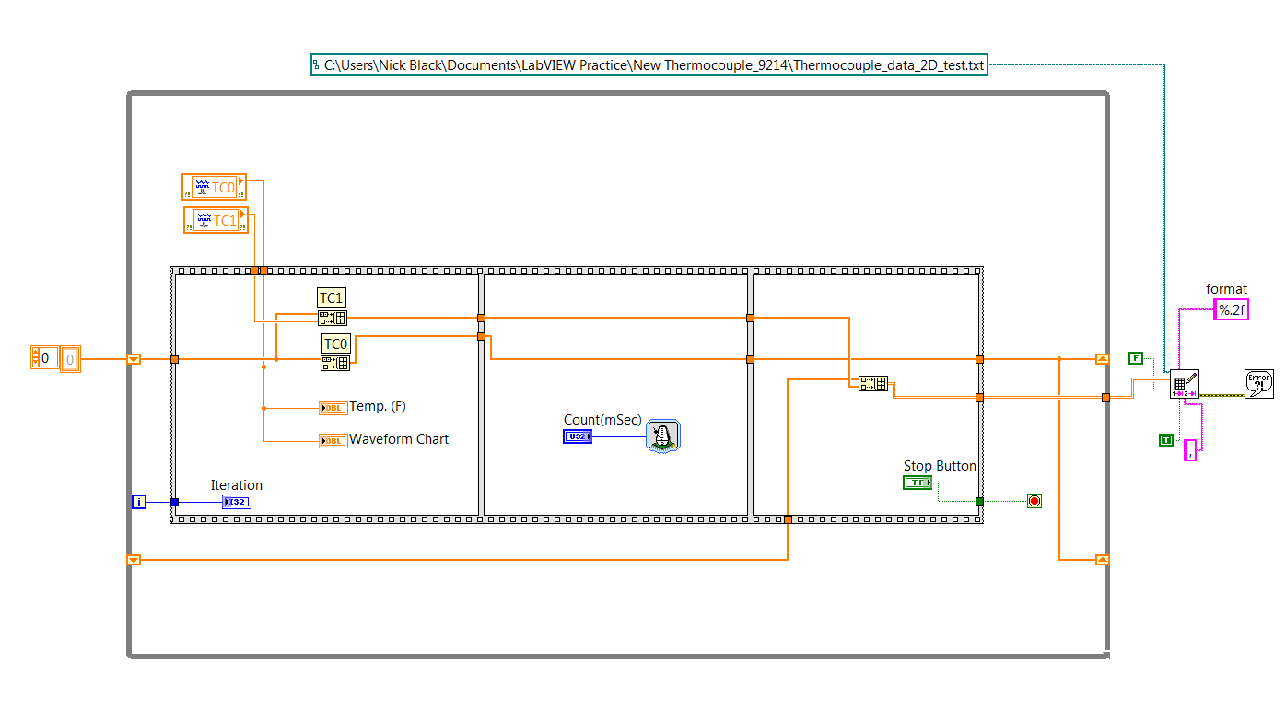This screenshot has width=1286, height=710.
Task: Click the greyed array constant element 0
Action: pyautogui.click(x=71, y=359)
